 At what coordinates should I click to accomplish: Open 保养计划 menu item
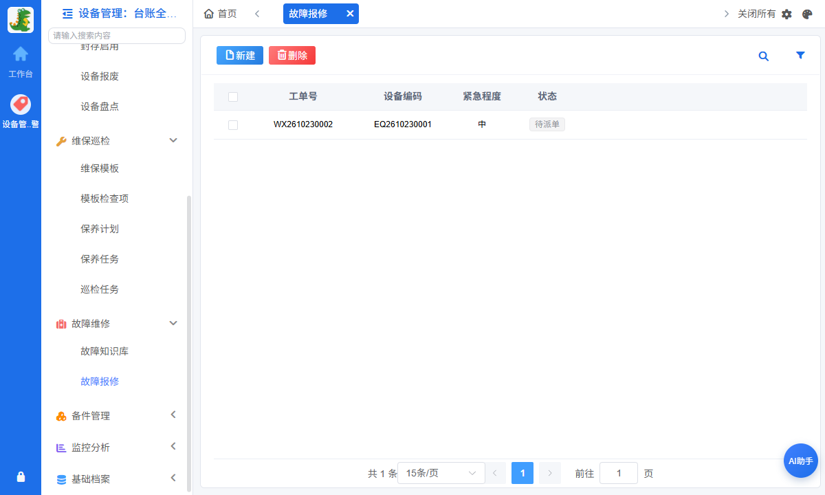[100, 229]
